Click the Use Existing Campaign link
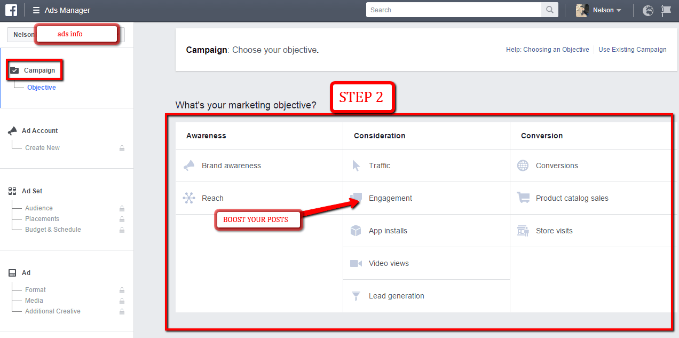This screenshot has height=338, width=679. click(x=633, y=50)
